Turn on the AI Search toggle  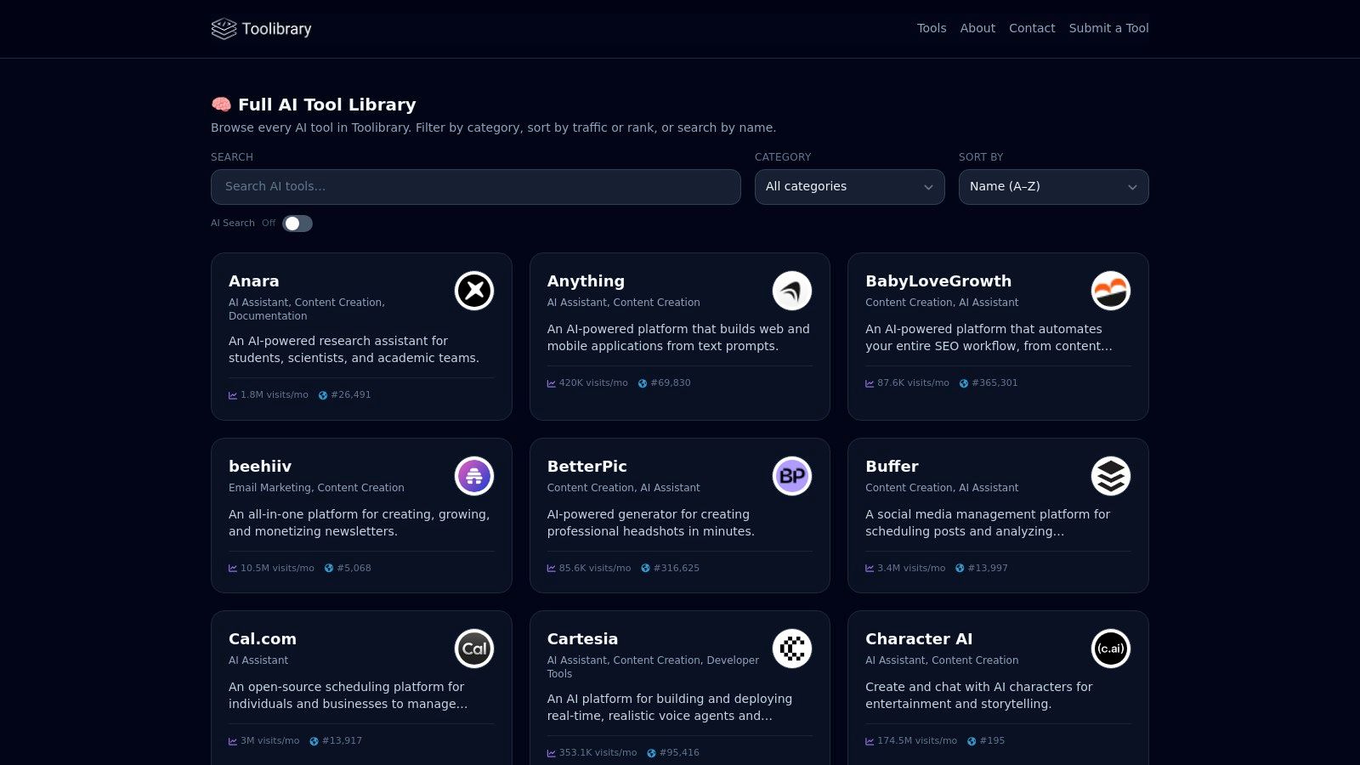coord(297,224)
